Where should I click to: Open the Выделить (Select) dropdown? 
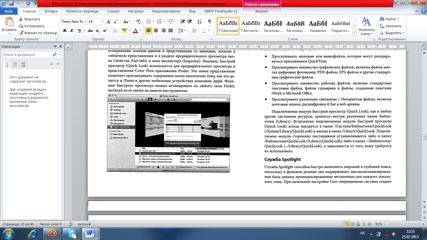[392, 33]
